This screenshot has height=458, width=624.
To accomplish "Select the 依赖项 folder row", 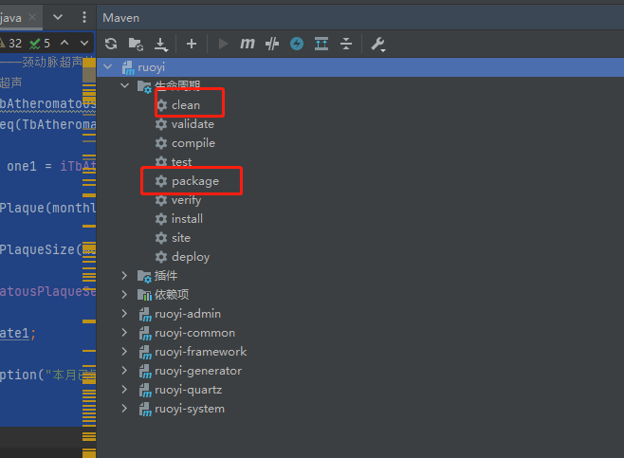I will pyautogui.click(x=360, y=294).
